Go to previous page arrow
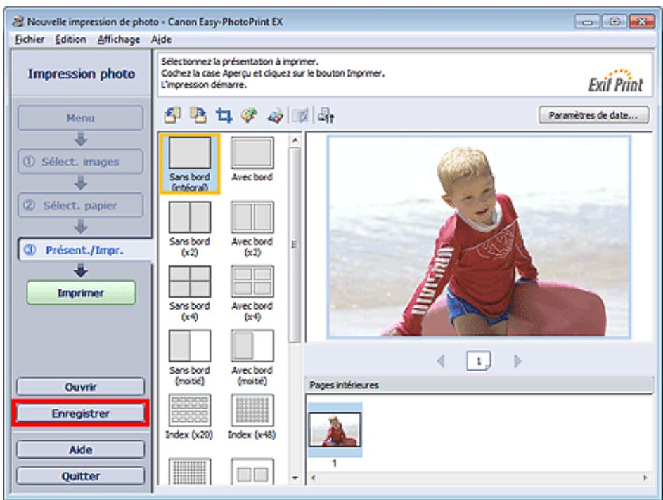 (x=441, y=361)
